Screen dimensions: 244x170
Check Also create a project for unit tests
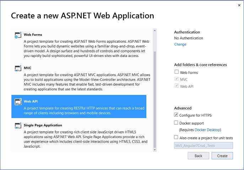(x=176, y=137)
